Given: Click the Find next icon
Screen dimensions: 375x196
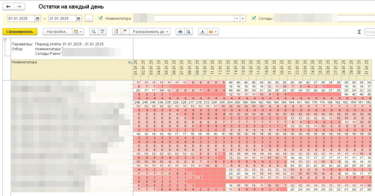Looking at the screenshot, I should point(102,32).
